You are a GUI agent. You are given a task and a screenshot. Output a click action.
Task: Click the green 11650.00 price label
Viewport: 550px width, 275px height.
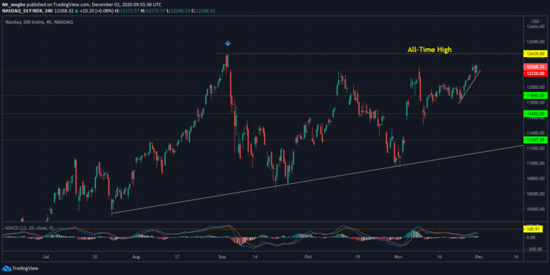coord(535,113)
